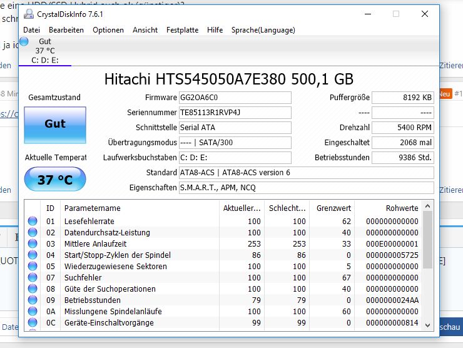Click raw value 0000000024AA
The height and width of the screenshot is (348, 463).
(392, 300)
